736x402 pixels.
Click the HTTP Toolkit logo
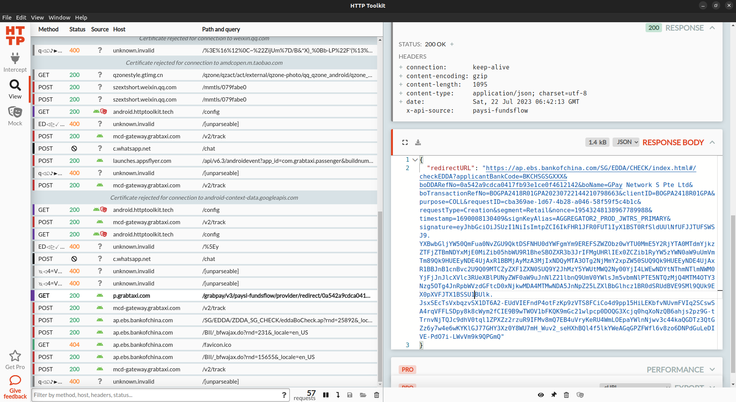click(x=15, y=36)
